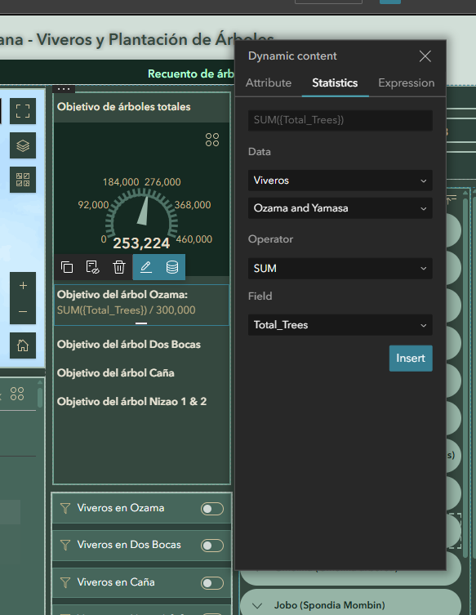
Task: Click the four-circle icon below the map
Action: click(17, 394)
